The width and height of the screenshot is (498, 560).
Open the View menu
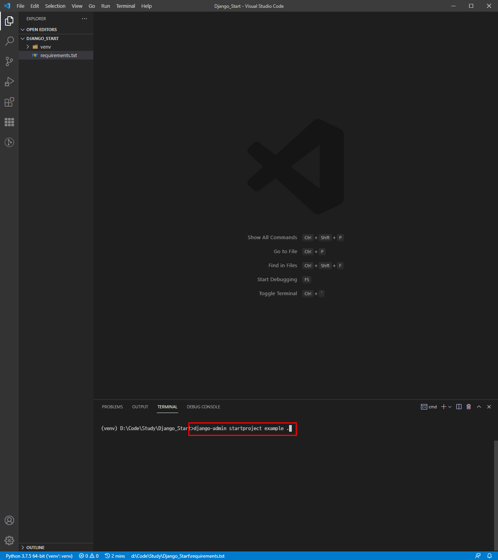77,6
